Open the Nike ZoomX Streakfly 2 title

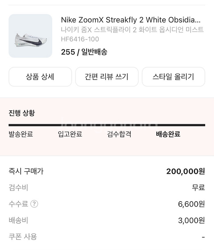[131, 20]
